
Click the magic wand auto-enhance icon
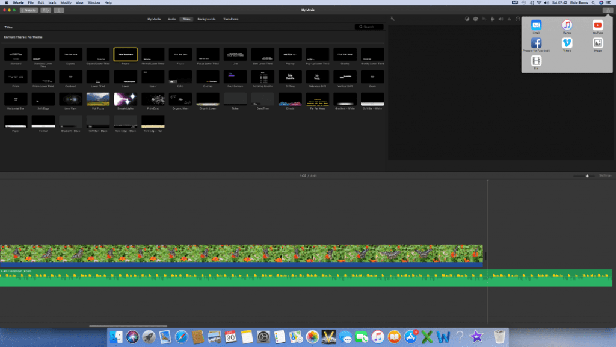392,19
